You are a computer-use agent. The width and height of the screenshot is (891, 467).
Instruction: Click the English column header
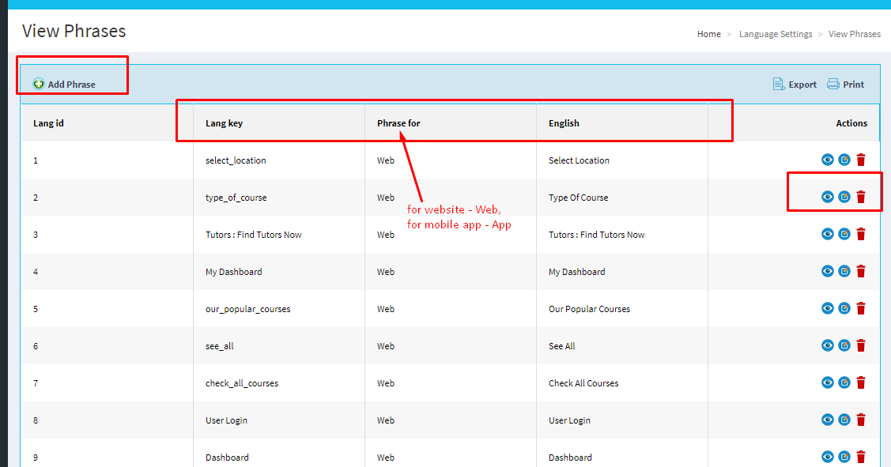(x=564, y=123)
